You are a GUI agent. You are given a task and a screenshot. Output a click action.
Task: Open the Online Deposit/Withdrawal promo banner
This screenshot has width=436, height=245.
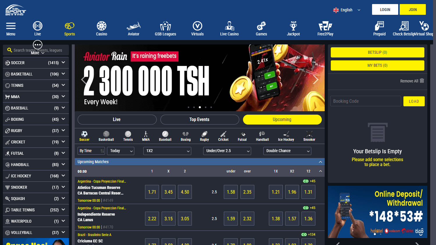click(x=378, y=212)
